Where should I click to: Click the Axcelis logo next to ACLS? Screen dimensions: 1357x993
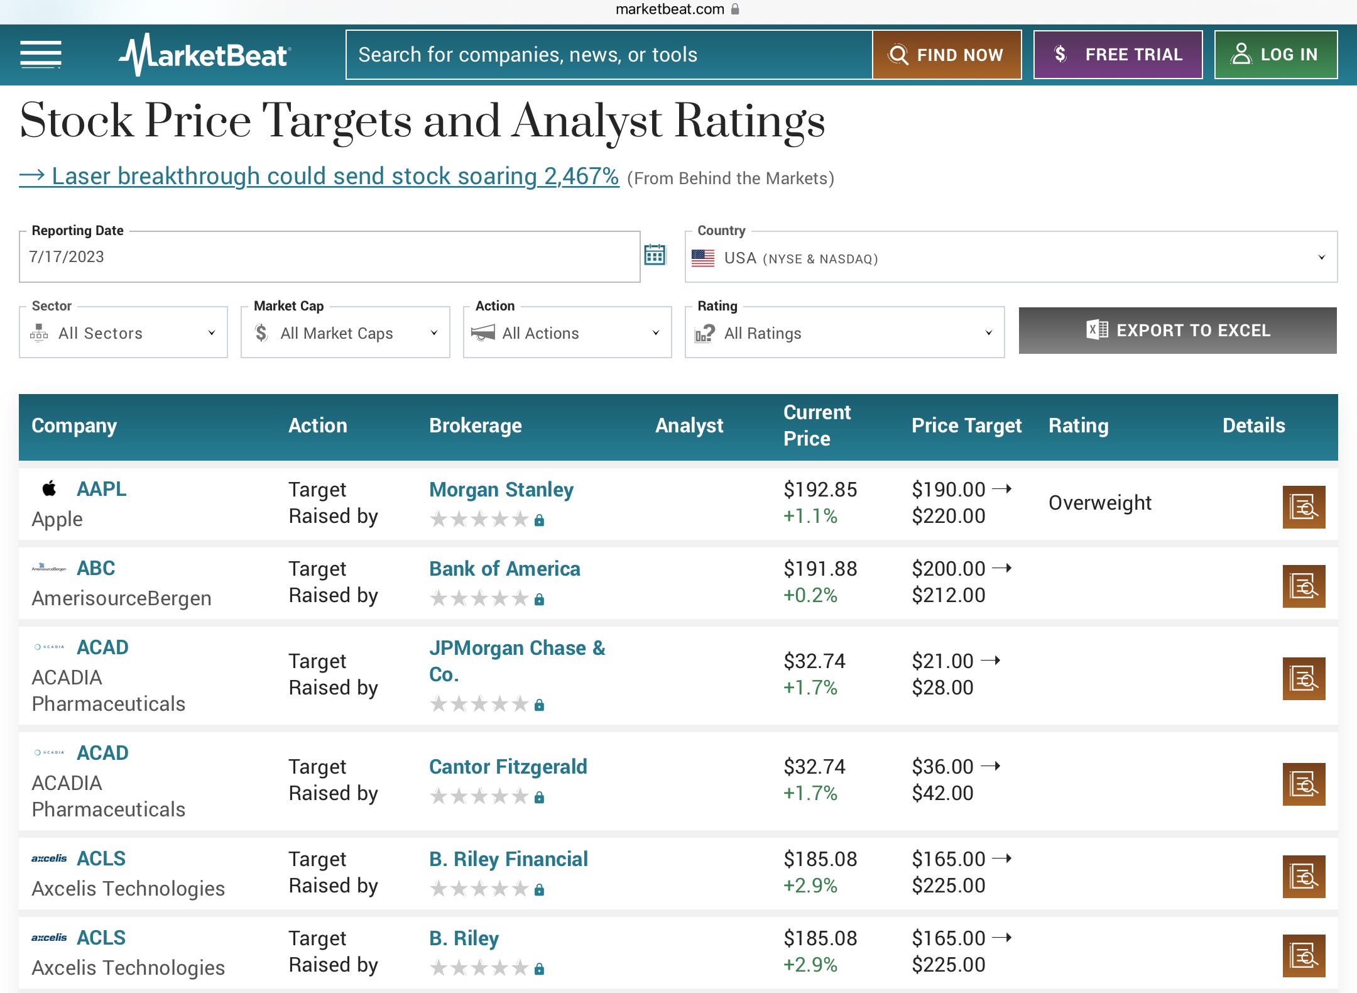[x=50, y=858]
